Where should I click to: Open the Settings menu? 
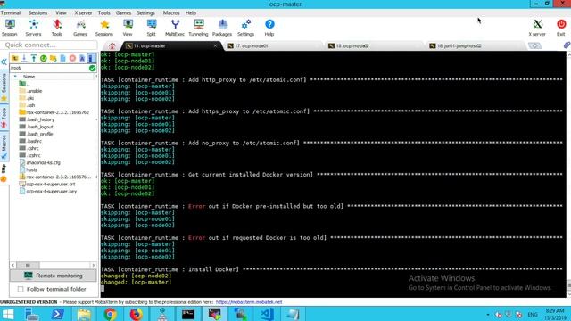[145, 13]
